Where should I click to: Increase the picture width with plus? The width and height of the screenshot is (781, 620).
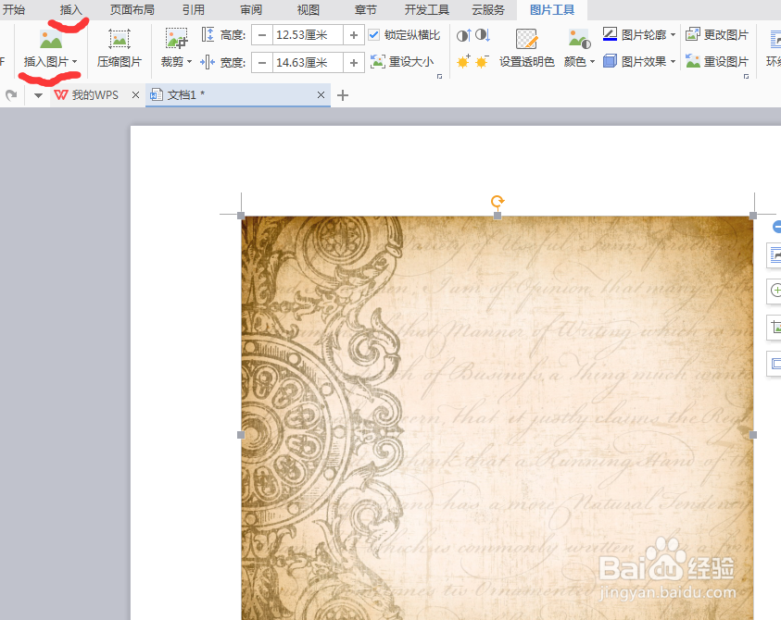pos(354,63)
